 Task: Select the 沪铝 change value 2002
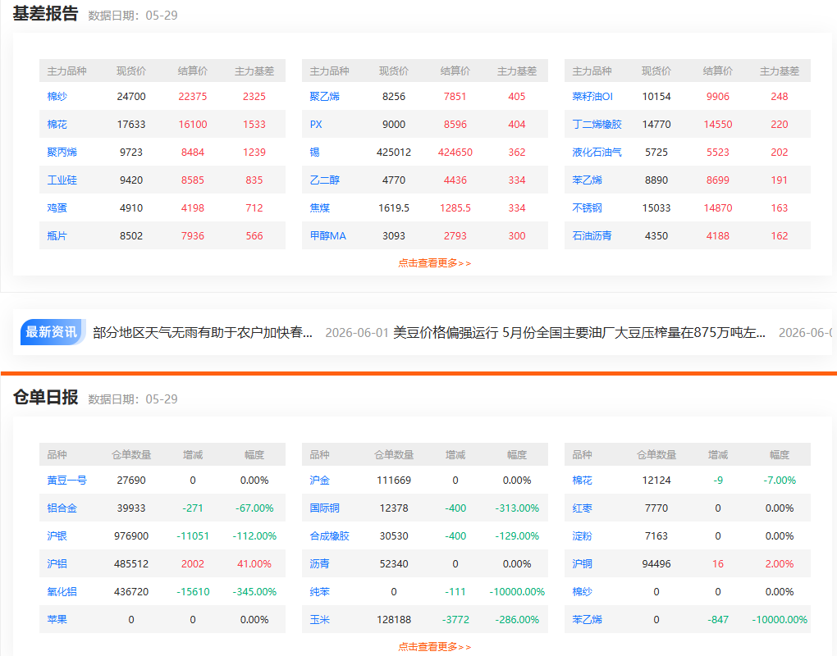pos(193,563)
